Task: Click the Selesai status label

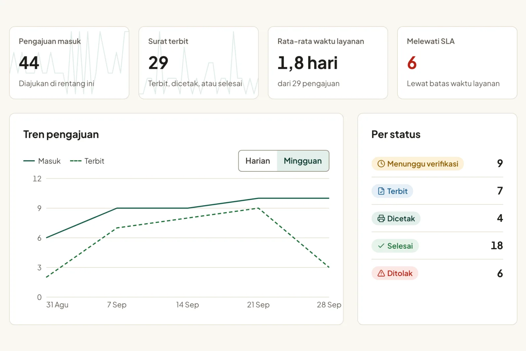Action: tap(395, 246)
